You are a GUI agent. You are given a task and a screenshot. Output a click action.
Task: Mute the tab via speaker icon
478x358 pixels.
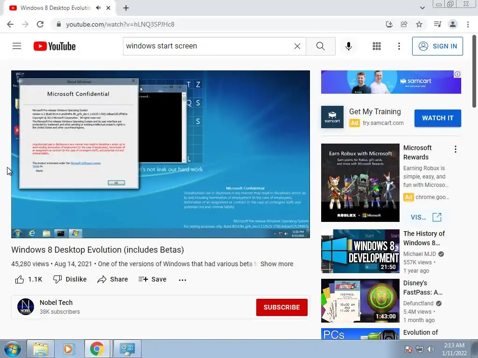point(98,8)
